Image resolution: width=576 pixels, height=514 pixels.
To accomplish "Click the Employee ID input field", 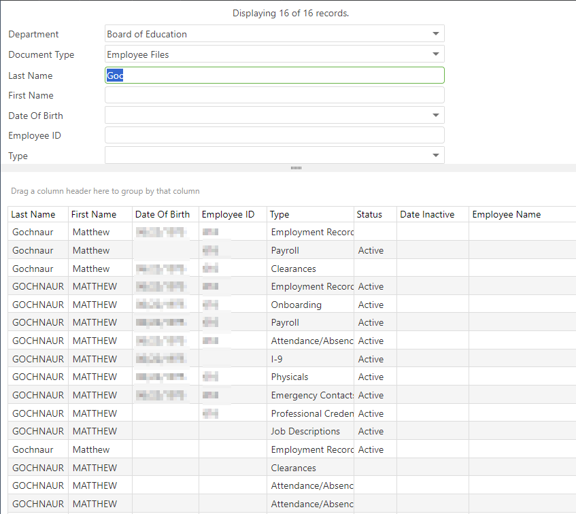I will point(274,135).
